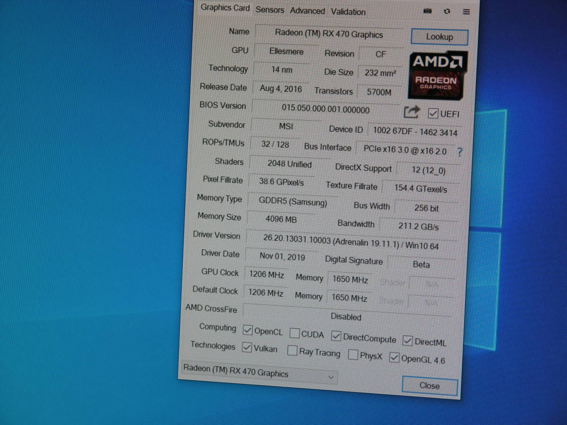
Task: Click the Bus Interface PCIe x16 value
Action: [405, 150]
